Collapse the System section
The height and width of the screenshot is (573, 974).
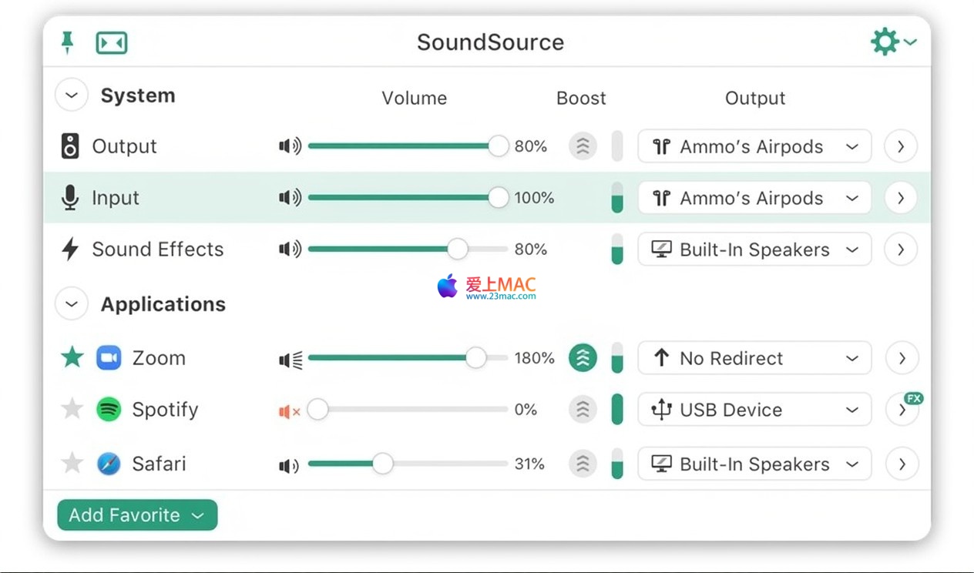tap(72, 95)
